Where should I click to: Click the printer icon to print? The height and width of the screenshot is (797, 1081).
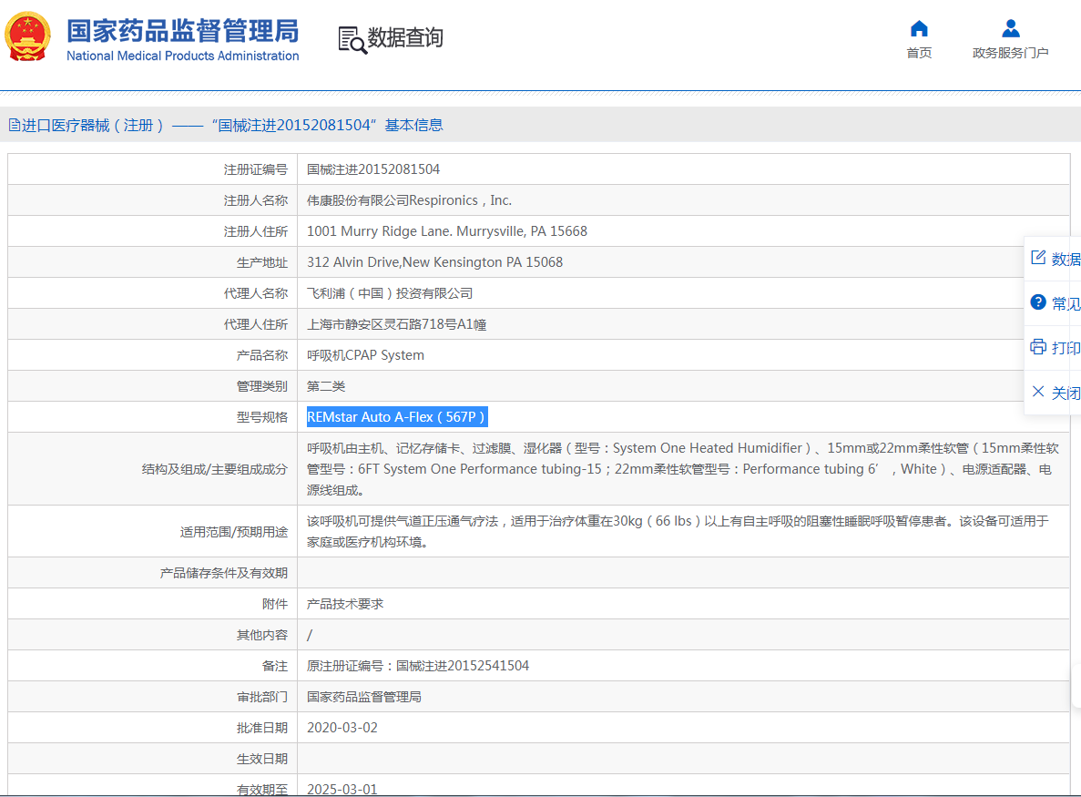point(1038,347)
